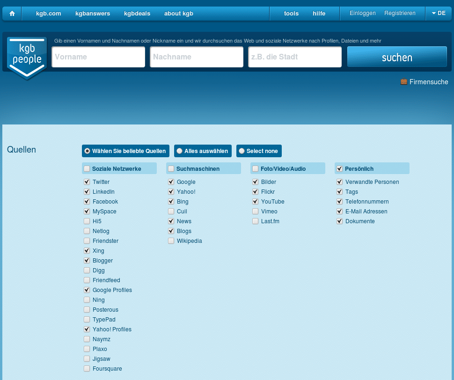Uncheck the Persönlich group checkbox
This screenshot has height=380, width=454.
(340, 169)
